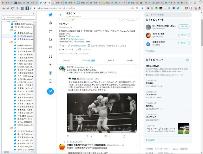Show more trends さらに表示 link

click(150, 140)
